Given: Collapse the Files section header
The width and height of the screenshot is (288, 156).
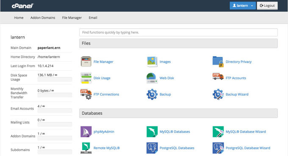Looking at the screenshot, I should [x=178, y=43].
